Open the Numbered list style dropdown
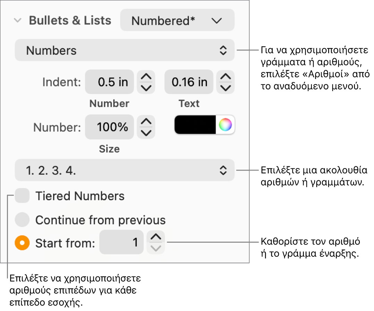 point(177,21)
